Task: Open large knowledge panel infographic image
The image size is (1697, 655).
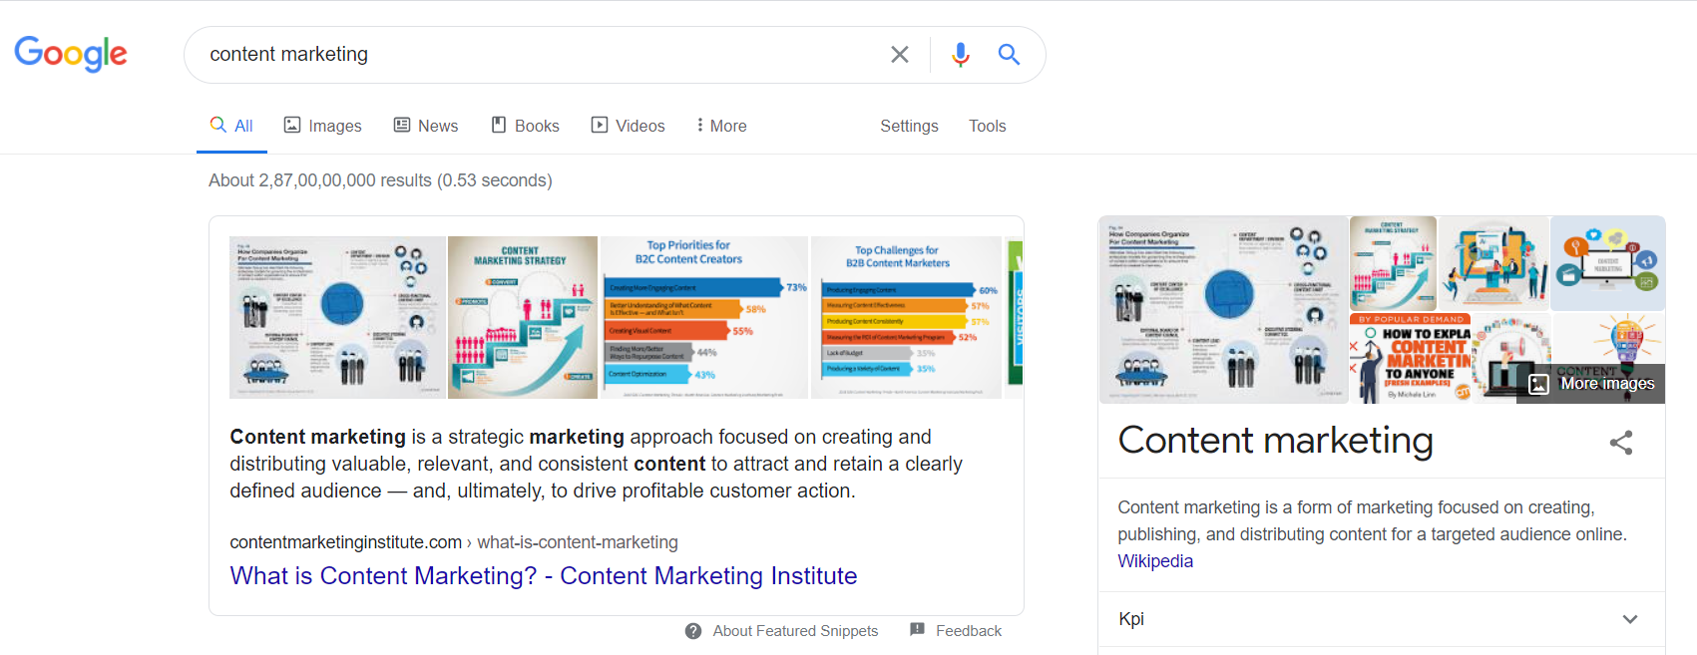Action: tap(1223, 310)
